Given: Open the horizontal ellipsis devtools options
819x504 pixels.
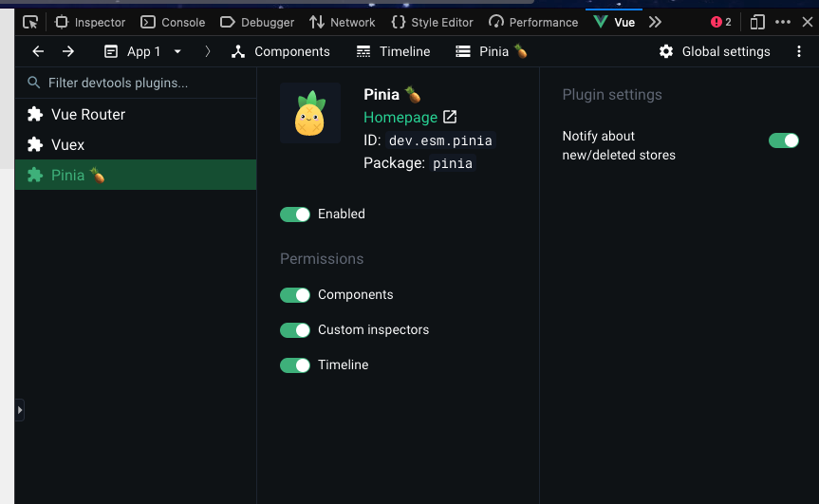Looking at the screenshot, I should click(782, 22).
